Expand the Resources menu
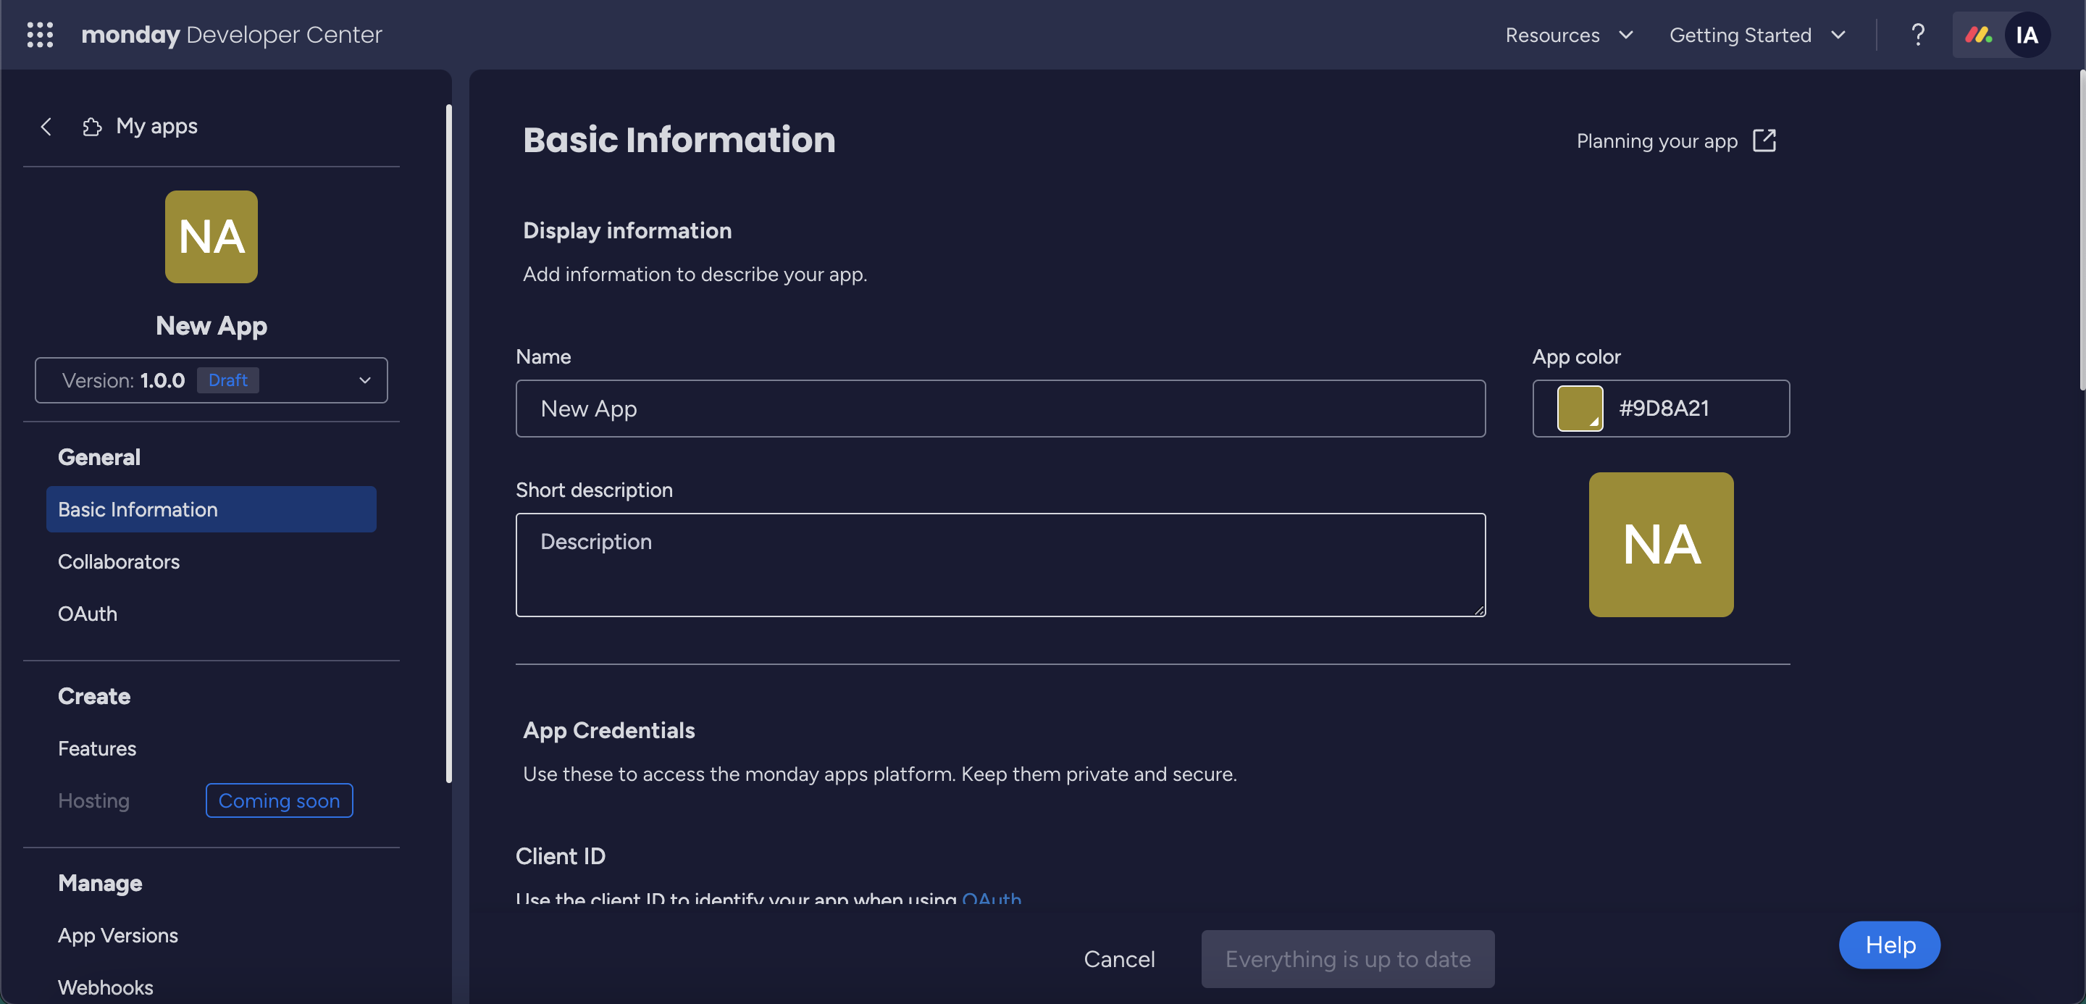This screenshot has width=2086, height=1004. (x=1569, y=35)
